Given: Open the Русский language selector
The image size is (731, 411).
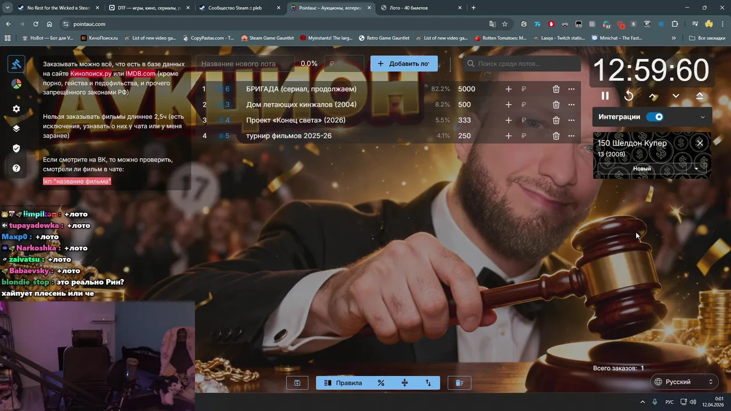Looking at the screenshot, I should point(684,382).
